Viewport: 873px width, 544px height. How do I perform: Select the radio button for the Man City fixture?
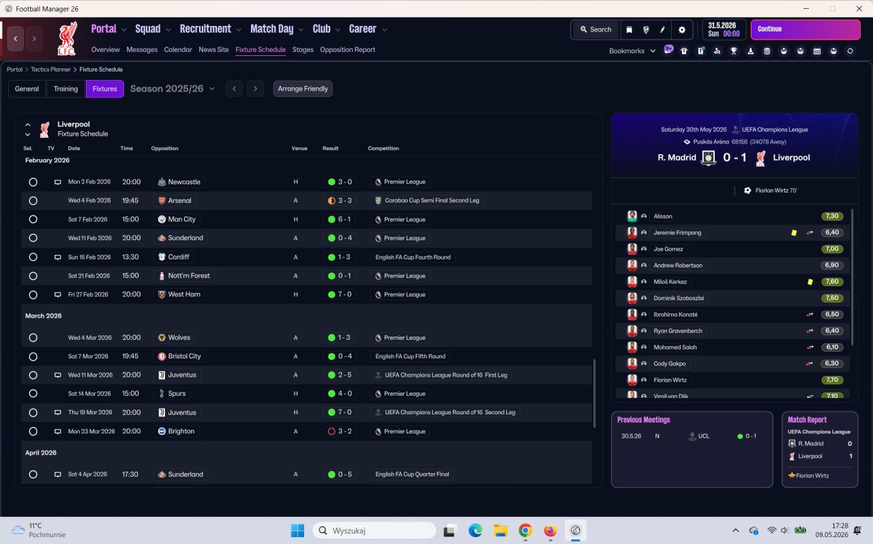tap(33, 220)
